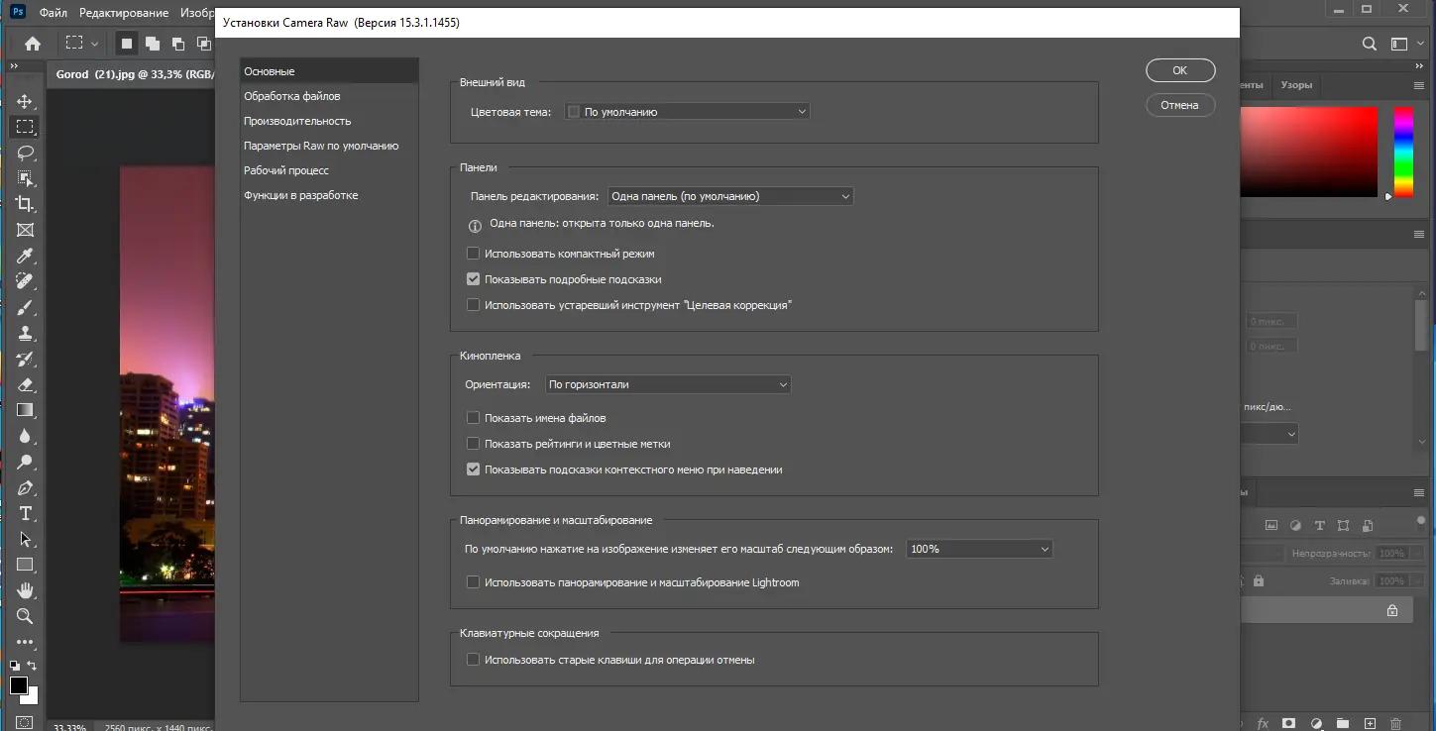Open "Параметры Raw по умолчанию" section
Image resolution: width=1436 pixels, height=731 pixels.
[x=329, y=146]
